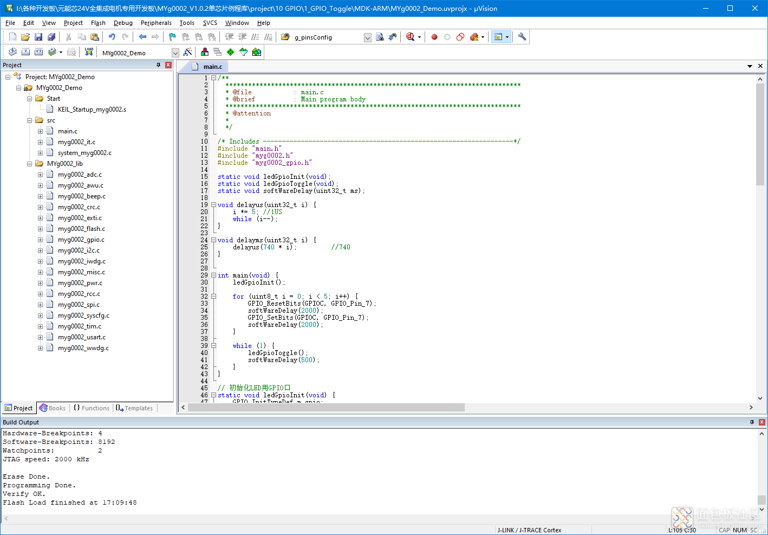Image resolution: width=768 pixels, height=535 pixels.
Task: Open the Project menu
Action: point(73,23)
